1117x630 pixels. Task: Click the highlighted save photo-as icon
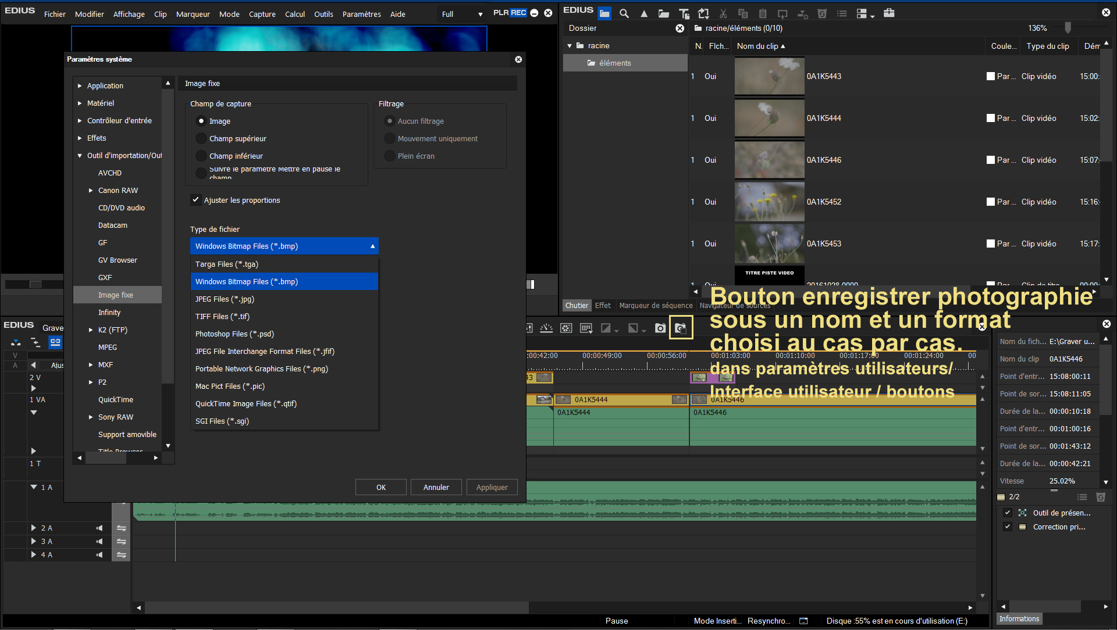coord(681,328)
